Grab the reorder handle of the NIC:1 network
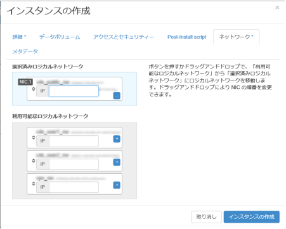 tap(34, 89)
